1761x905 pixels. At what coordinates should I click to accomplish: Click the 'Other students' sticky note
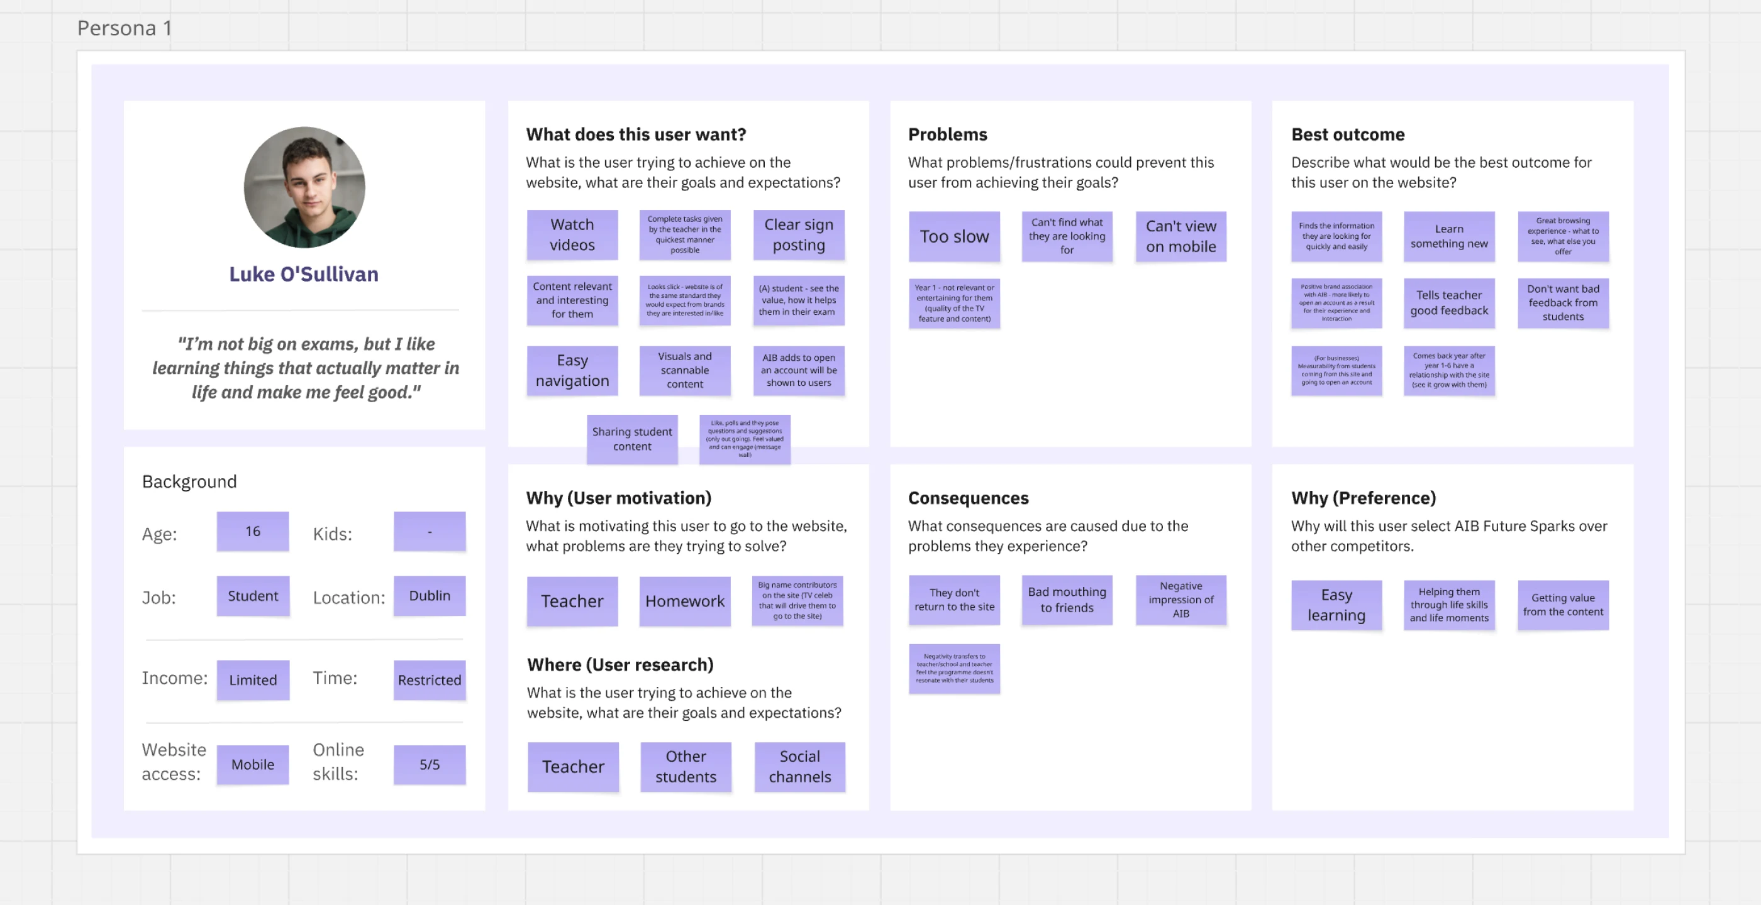coord(686,766)
